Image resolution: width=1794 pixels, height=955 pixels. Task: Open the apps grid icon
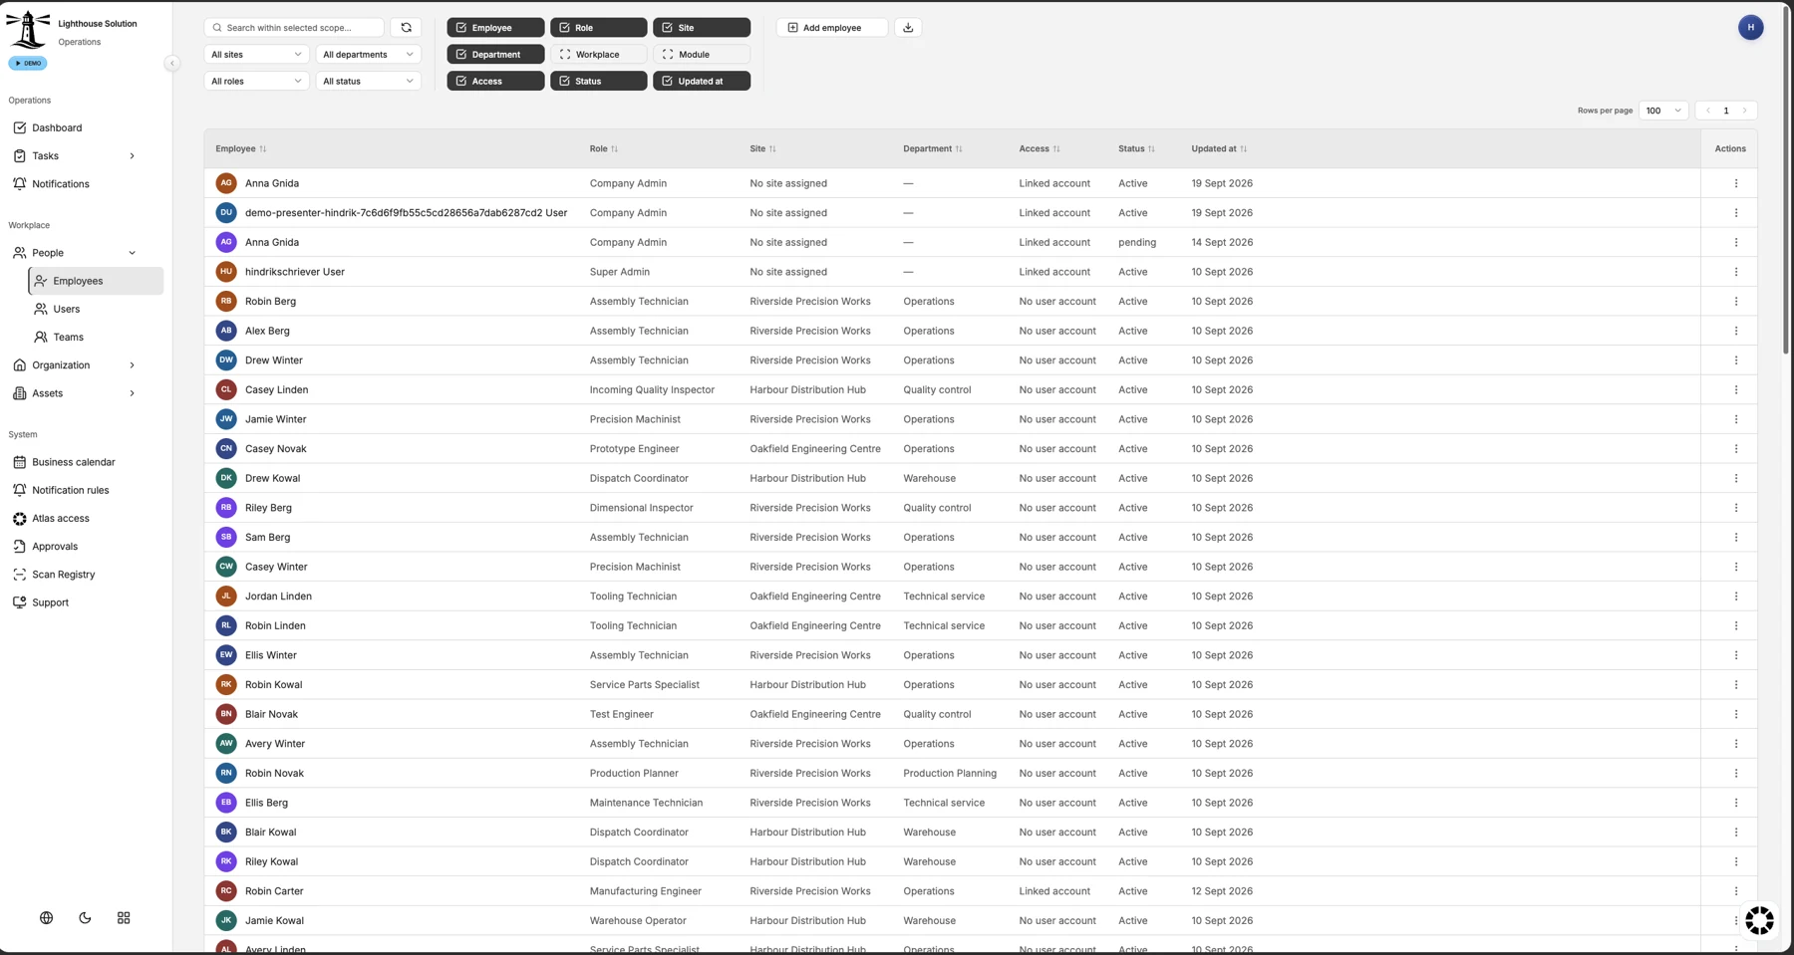point(124,918)
